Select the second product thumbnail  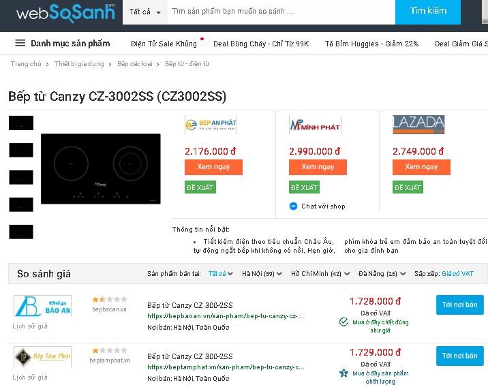(x=21, y=151)
